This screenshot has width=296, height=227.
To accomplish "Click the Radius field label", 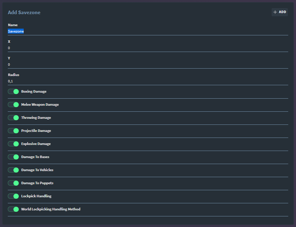I will [13, 75].
